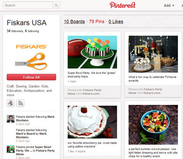Open the 0 Likes tab
183x159 pixels.
click(116, 22)
